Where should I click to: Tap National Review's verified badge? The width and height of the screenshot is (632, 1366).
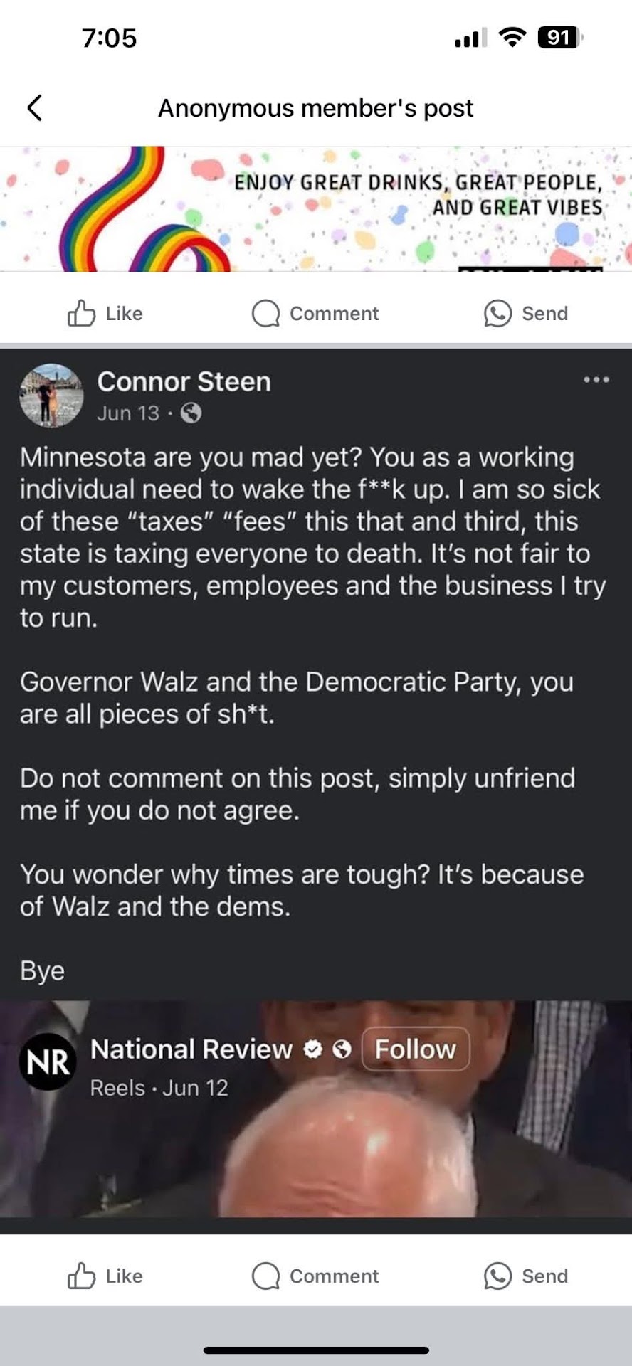(313, 1049)
